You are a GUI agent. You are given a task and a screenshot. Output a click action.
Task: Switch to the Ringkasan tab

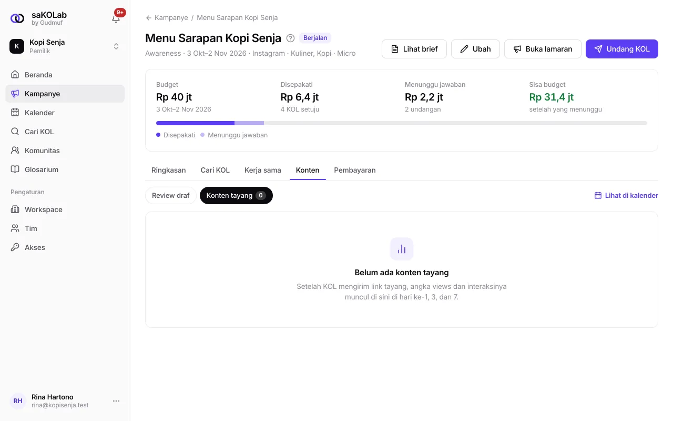click(x=169, y=170)
